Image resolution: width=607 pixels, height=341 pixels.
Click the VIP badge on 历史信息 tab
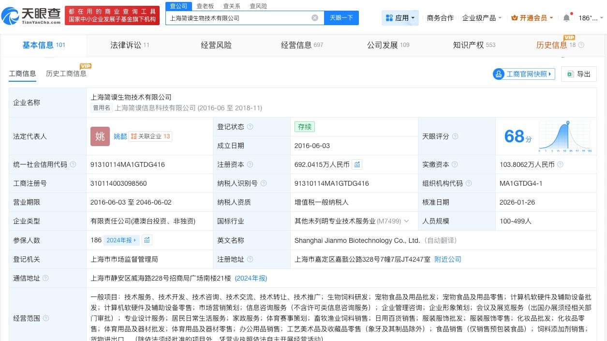pos(570,37)
